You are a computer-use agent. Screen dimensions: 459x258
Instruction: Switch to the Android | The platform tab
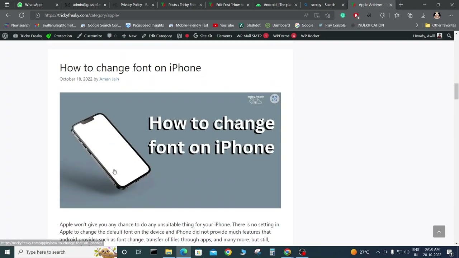click(277, 5)
